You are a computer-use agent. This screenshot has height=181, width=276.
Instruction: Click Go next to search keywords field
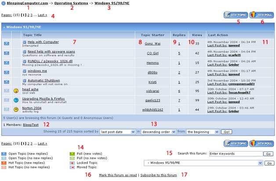click(x=268, y=154)
